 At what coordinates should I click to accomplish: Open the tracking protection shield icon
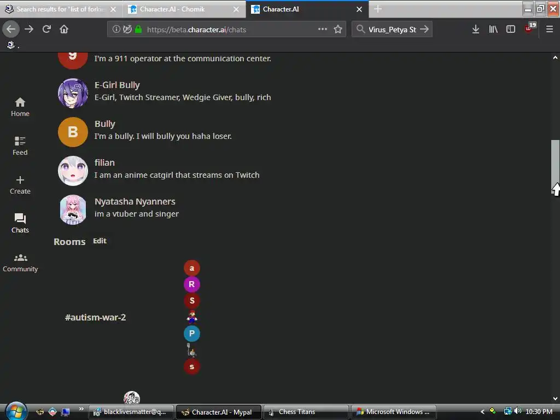(127, 30)
